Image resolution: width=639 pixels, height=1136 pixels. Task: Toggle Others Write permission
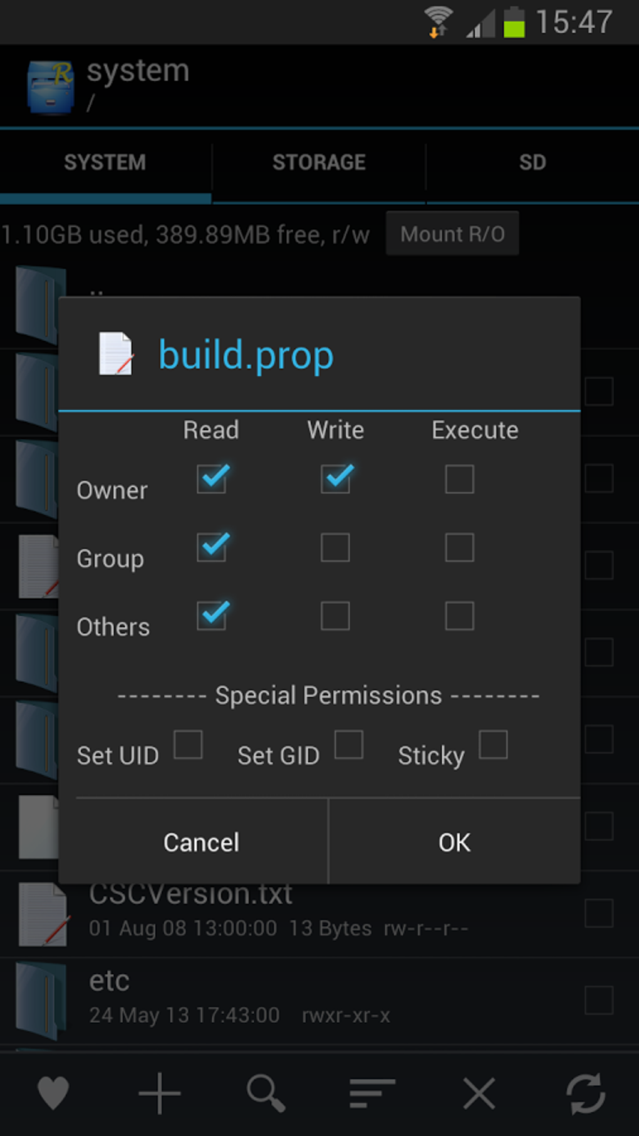pyautogui.click(x=336, y=616)
